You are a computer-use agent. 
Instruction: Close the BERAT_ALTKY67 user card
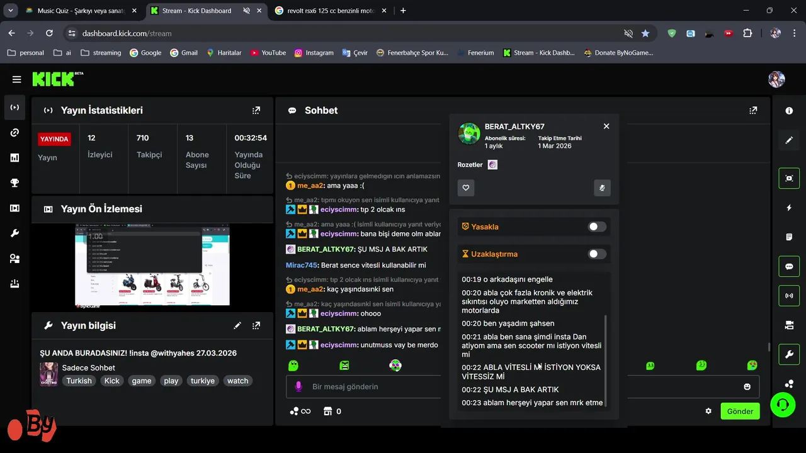[606, 126]
